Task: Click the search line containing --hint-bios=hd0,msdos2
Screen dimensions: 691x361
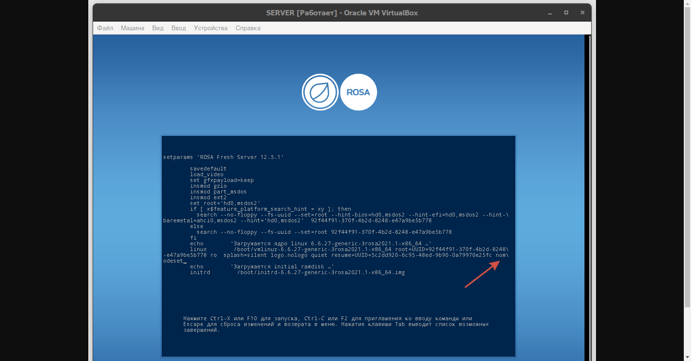Action: 353,215
